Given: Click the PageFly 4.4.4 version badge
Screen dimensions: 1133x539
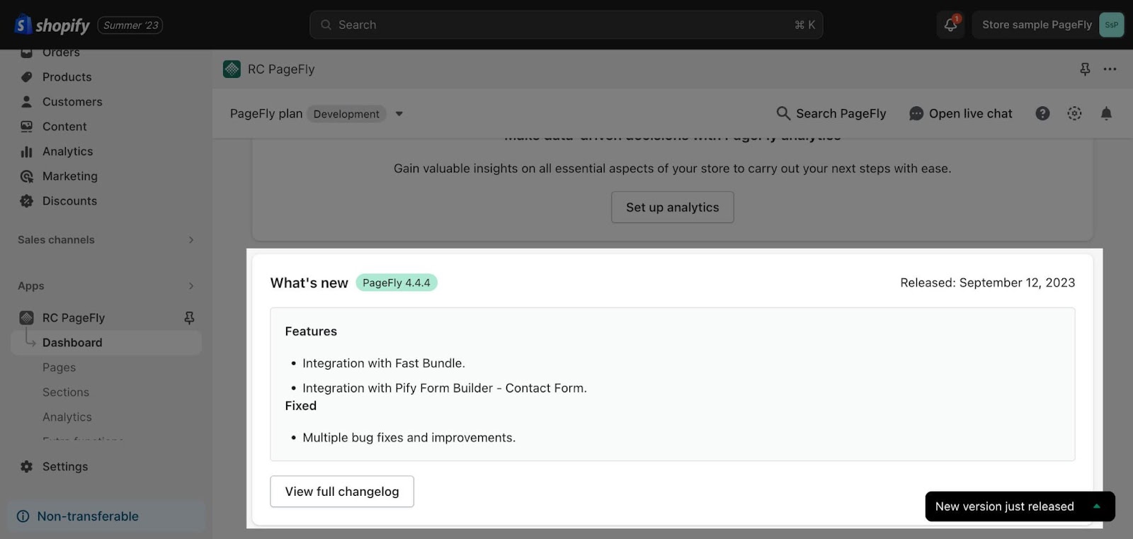Looking at the screenshot, I should [x=397, y=283].
